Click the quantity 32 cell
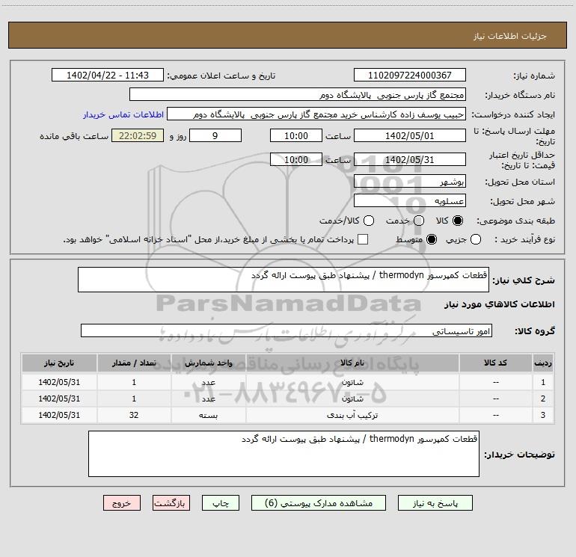 pyautogui.click(x=134, y=415)
